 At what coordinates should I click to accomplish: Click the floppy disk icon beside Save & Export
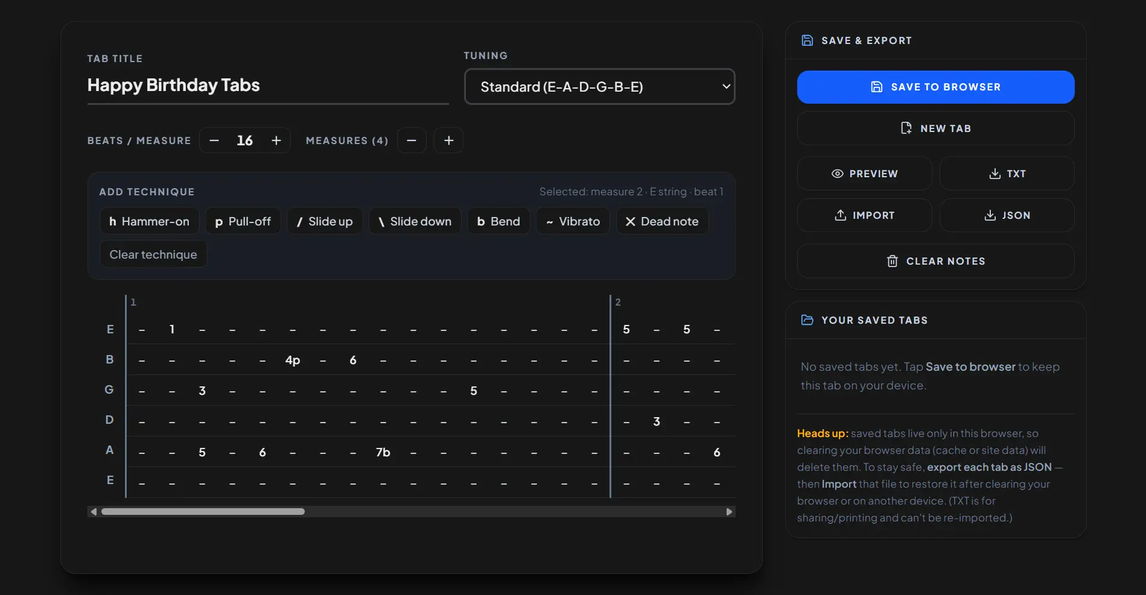pyautogui.click(x=807, y=40)
